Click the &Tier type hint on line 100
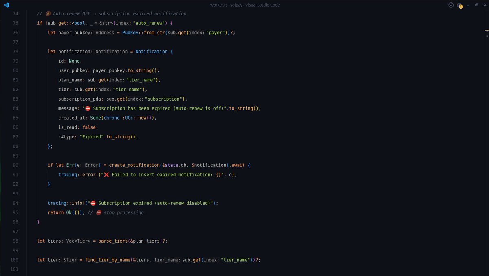Image resolution: width=489 pixels, height=276 pixels. pos(70,260)
